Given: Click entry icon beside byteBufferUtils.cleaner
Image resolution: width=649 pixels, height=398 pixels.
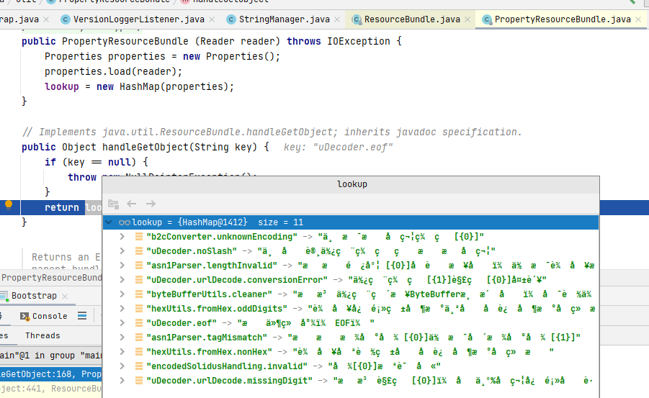Looking at the screenshot, I should coord(139,294).
